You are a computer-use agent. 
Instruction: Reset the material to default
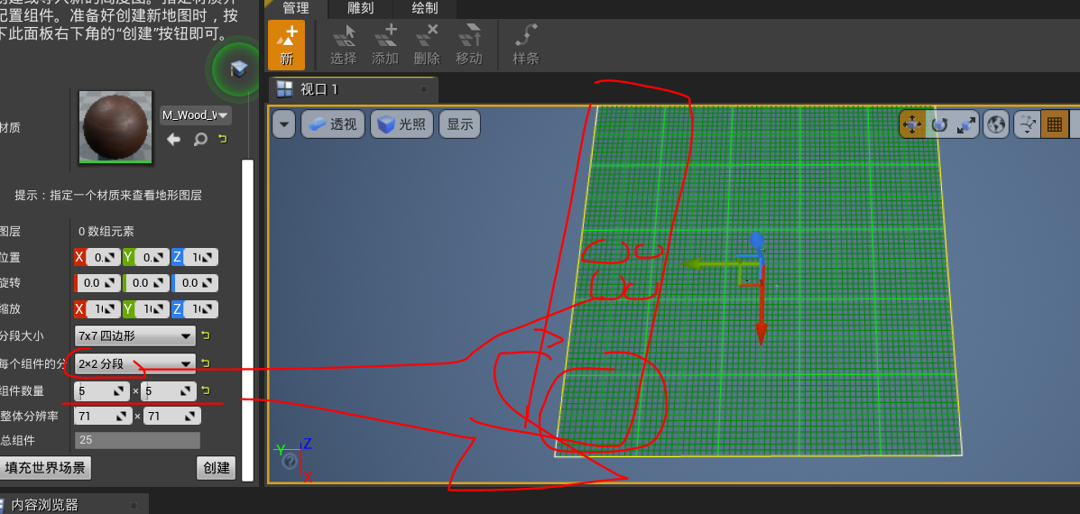[x=222, y=140]
